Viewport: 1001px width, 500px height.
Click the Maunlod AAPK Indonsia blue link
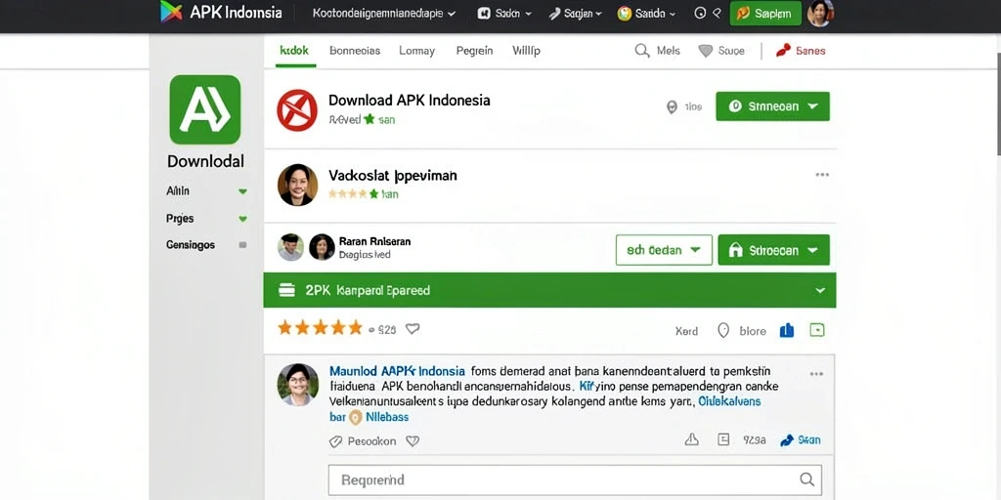[397, 371]
